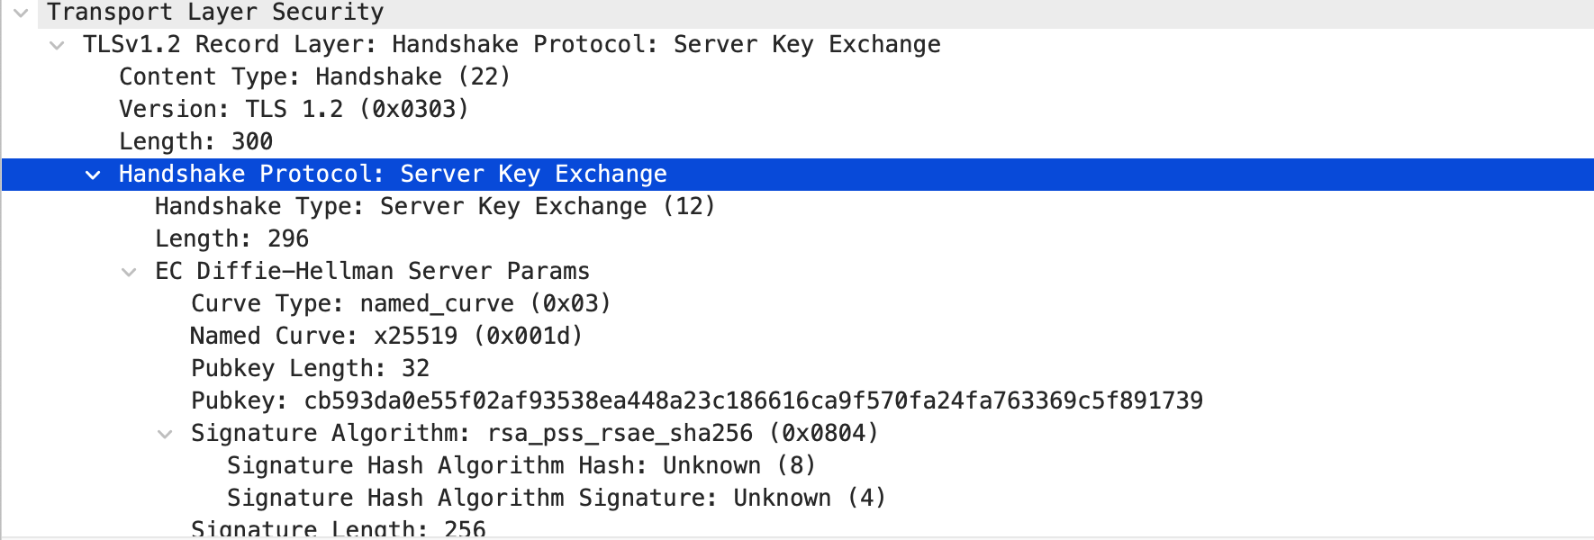Collapse the highlighted Handshake Protocol arrow
Viewport: 1594px width, 540px height.
coord(93,175)
